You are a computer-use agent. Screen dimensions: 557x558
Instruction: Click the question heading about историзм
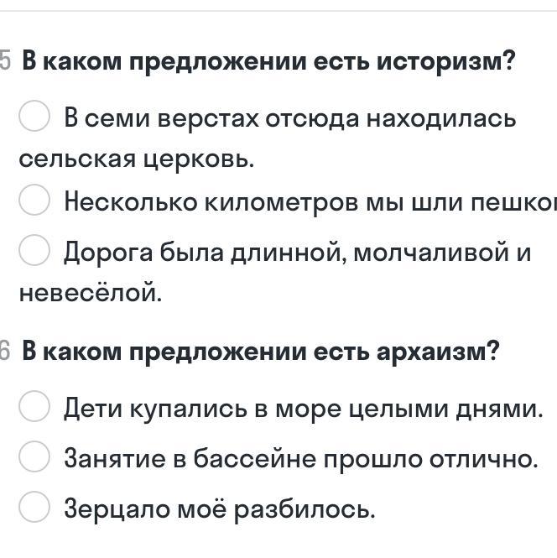pyautogui.click(x=268, y=61)
